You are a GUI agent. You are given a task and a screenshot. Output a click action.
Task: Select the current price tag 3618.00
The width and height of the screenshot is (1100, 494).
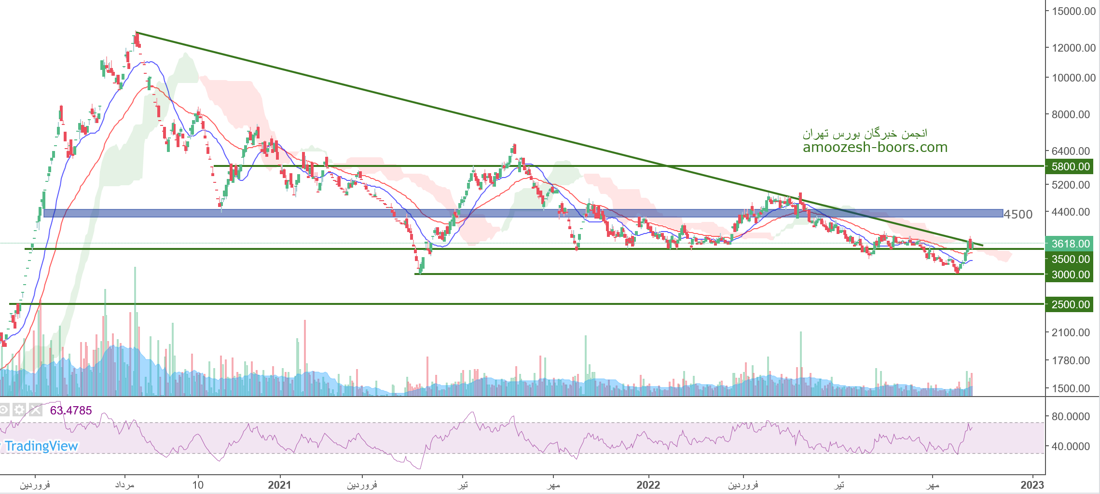[x=1069, y=244]
